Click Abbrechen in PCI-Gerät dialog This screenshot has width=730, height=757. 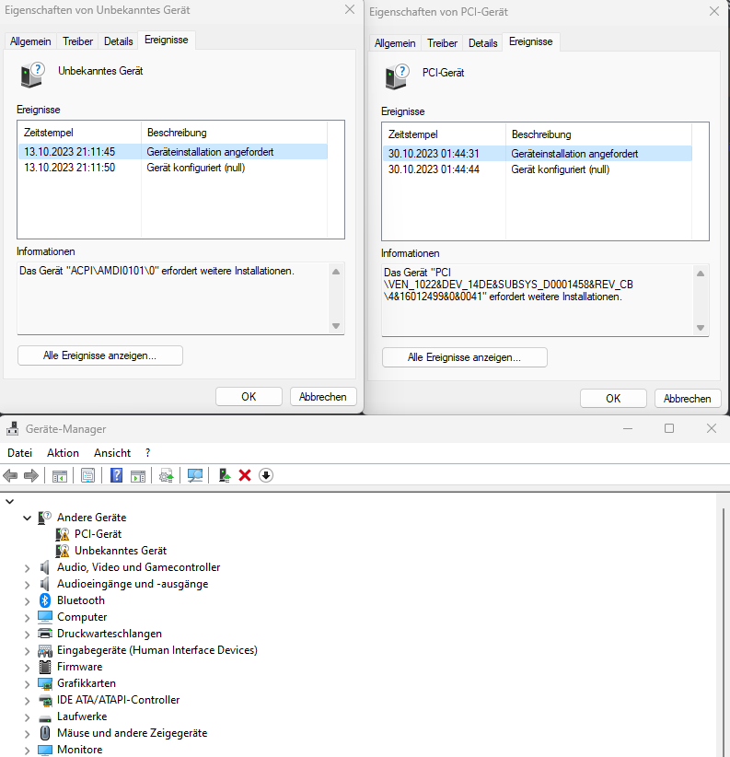[x=687, y=399]
